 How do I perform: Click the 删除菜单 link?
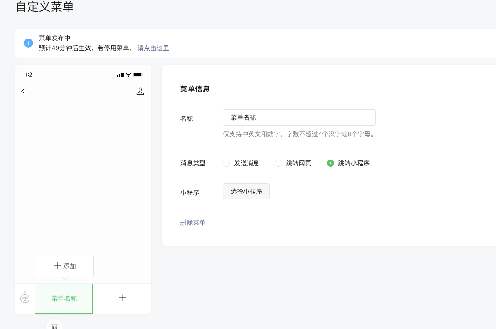[x=193, y=223]
